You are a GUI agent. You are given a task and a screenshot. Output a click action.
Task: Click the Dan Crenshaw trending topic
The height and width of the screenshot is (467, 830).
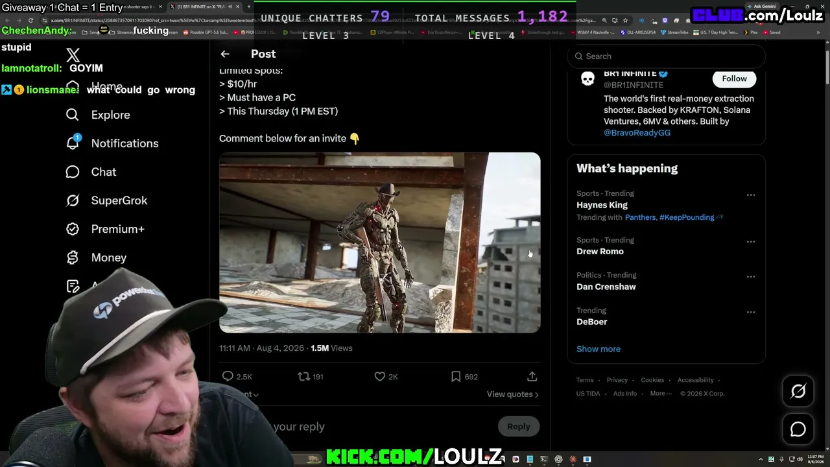[x=606, y=287]
